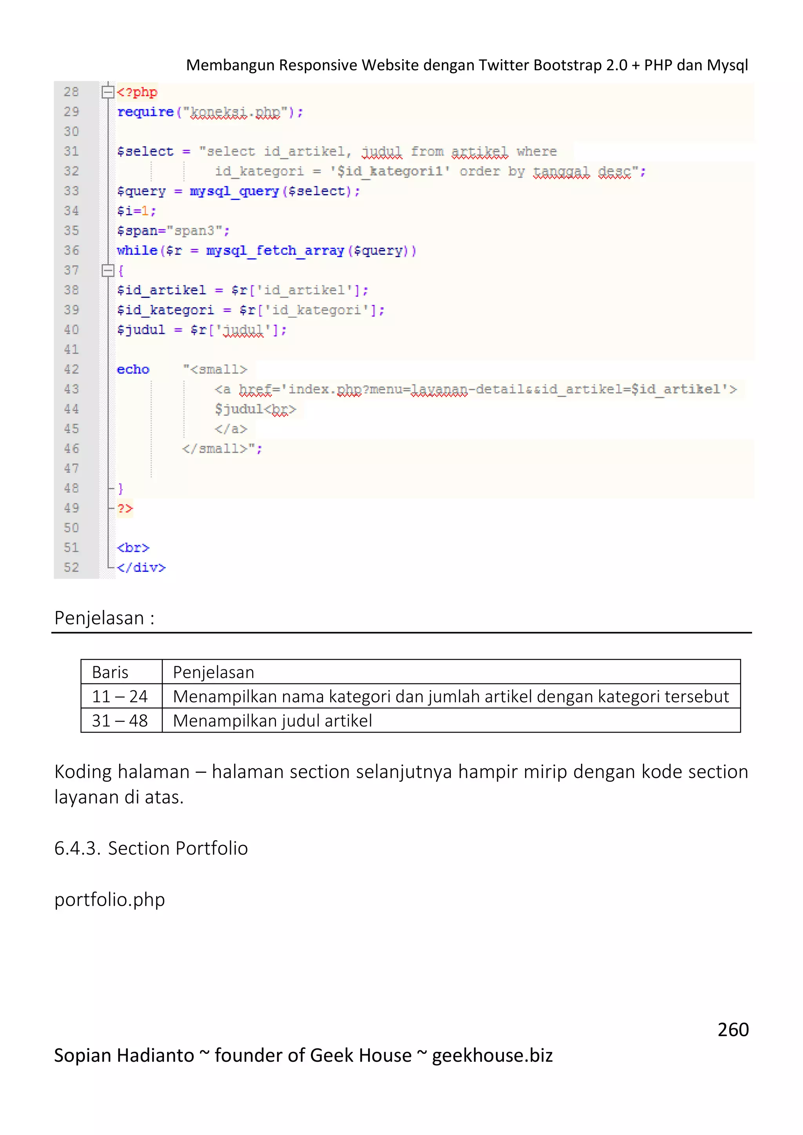The image size is (803, 1135).
Task: Click the $judul assignment on line 40
Action: [202, 330]
